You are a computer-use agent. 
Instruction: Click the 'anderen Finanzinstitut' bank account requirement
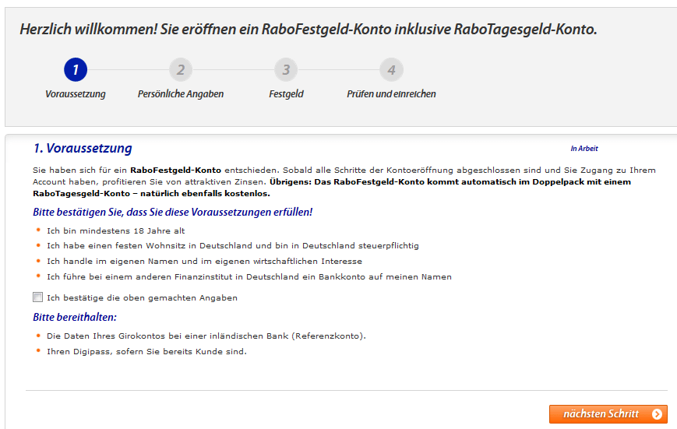coord(249,276)
